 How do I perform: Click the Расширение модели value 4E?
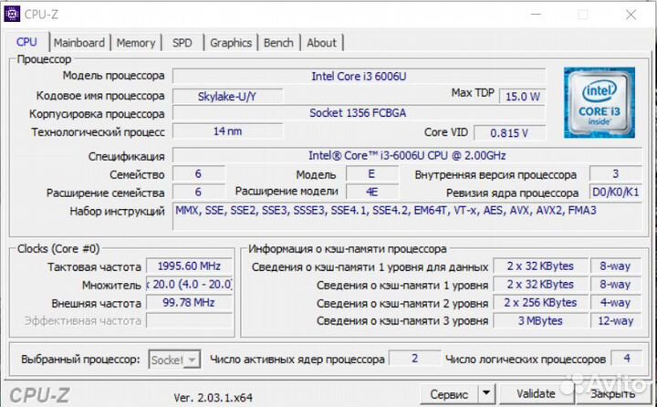tap(371, 192)
